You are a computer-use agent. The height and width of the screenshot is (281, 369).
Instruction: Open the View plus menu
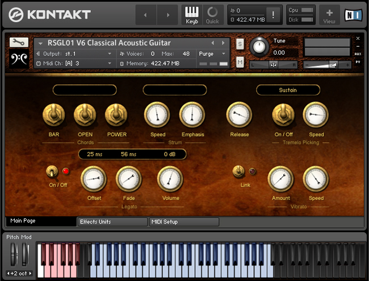click(329, 15)
